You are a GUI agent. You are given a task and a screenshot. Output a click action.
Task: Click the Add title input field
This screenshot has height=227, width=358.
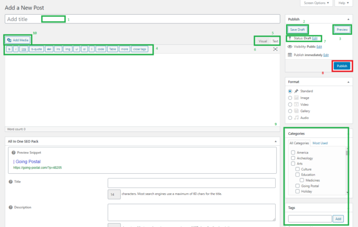[x=143, y=19]
